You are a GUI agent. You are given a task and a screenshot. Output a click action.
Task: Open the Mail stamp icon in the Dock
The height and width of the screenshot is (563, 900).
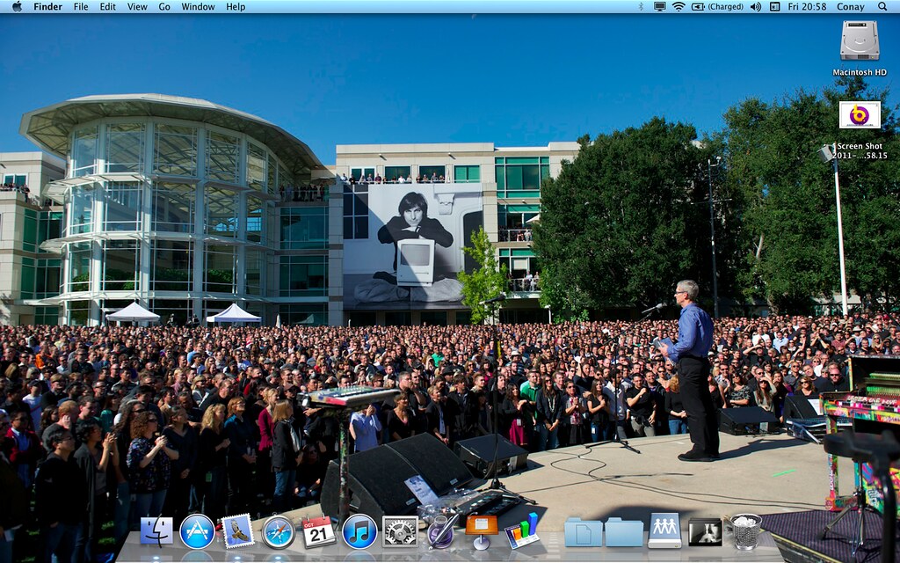coord(237,531)
